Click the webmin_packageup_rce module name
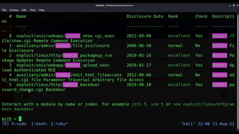The height and width of the screenshot is (134, 239). [87, 55]
